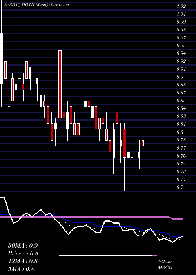Click the 0.78 price axis label
Viewport: 196px width, 275px height.
[x=181, y=140]
